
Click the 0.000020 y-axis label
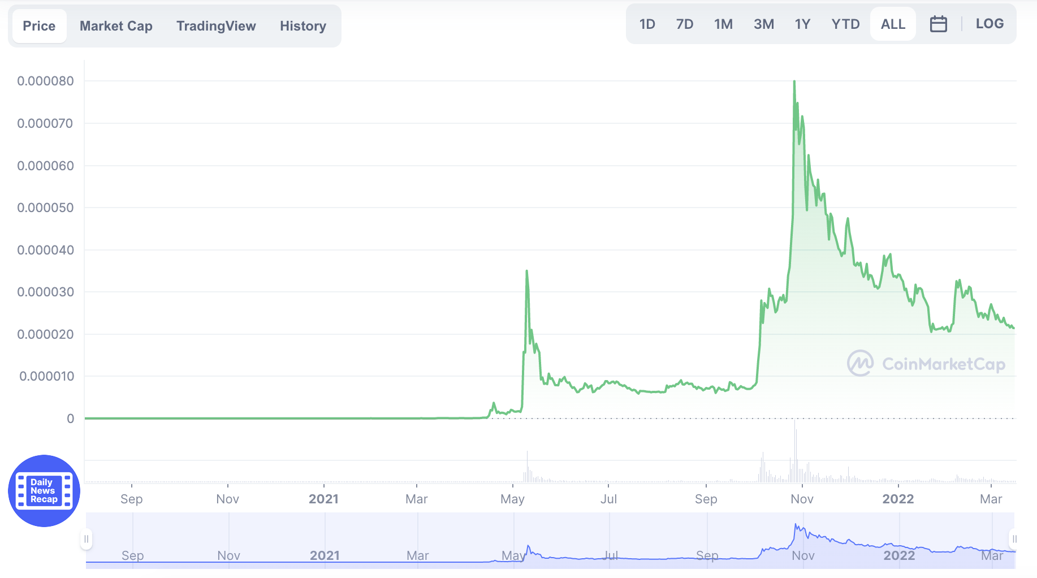(x=45, y=334)
